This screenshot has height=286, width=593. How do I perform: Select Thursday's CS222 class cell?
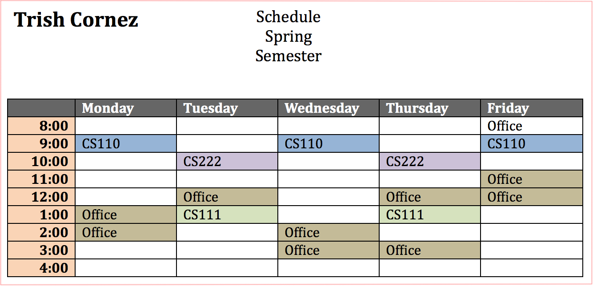point(429,162)
